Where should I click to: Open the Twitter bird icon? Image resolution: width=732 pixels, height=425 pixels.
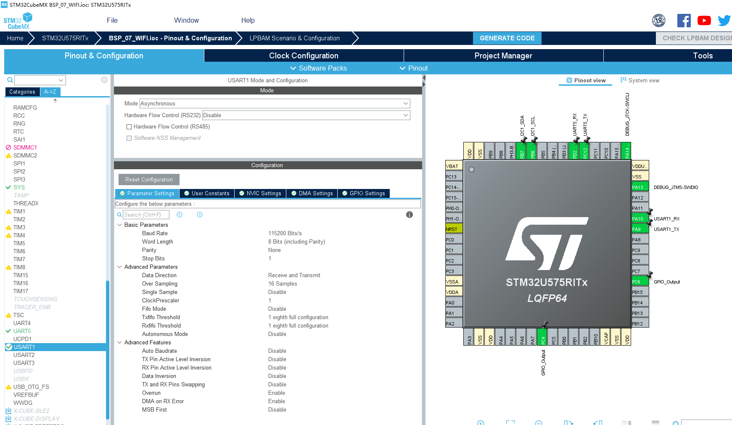(x=724, y=20)
